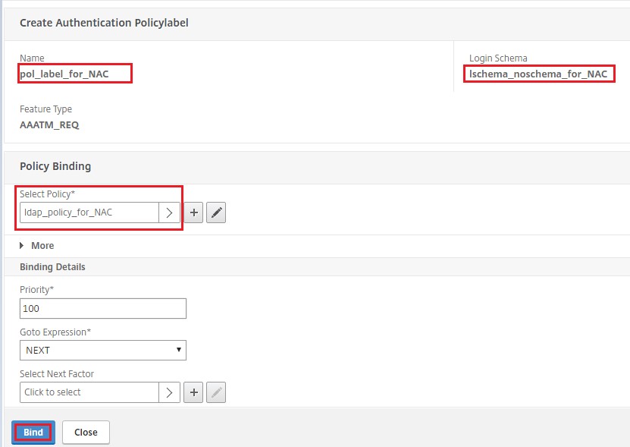Add a new next factor with plus icon
Viewport: 630px width, 447px height.
(x=193, y=392)
